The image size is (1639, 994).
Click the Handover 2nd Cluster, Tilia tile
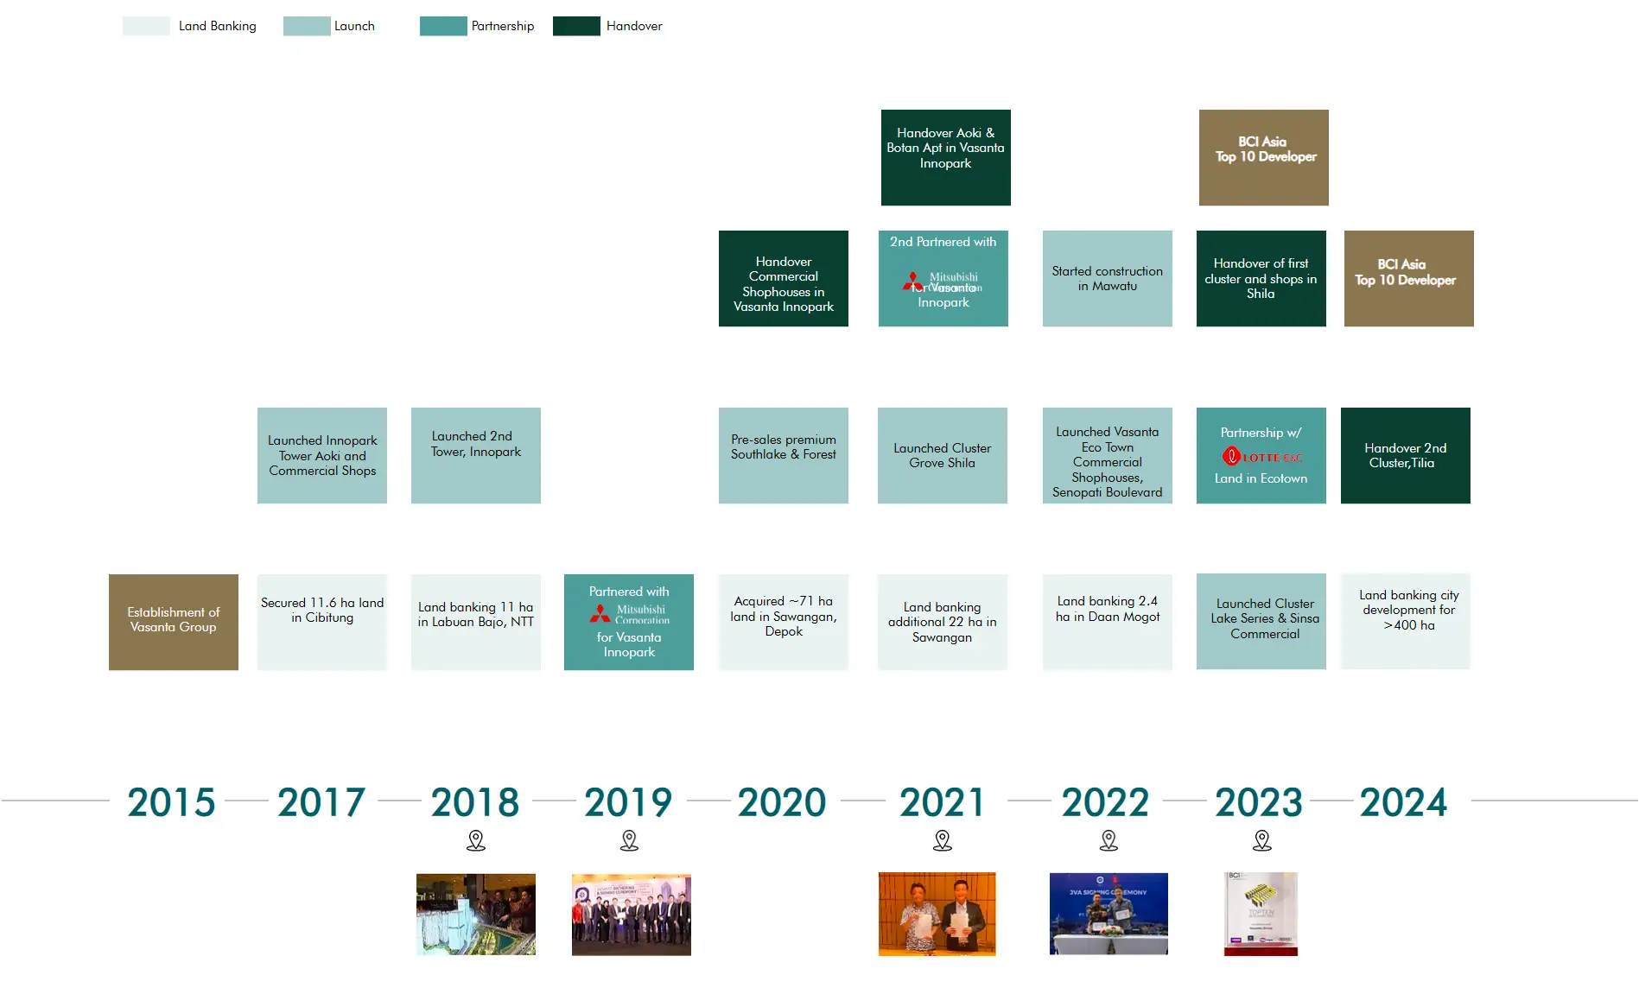pyautogui.click(x=1406, y=455)
